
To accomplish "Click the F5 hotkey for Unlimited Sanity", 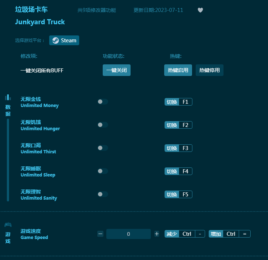I will click(186, 194).
